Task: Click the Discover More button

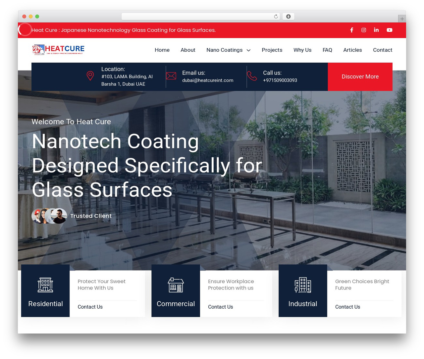Action: click(360, 77)
